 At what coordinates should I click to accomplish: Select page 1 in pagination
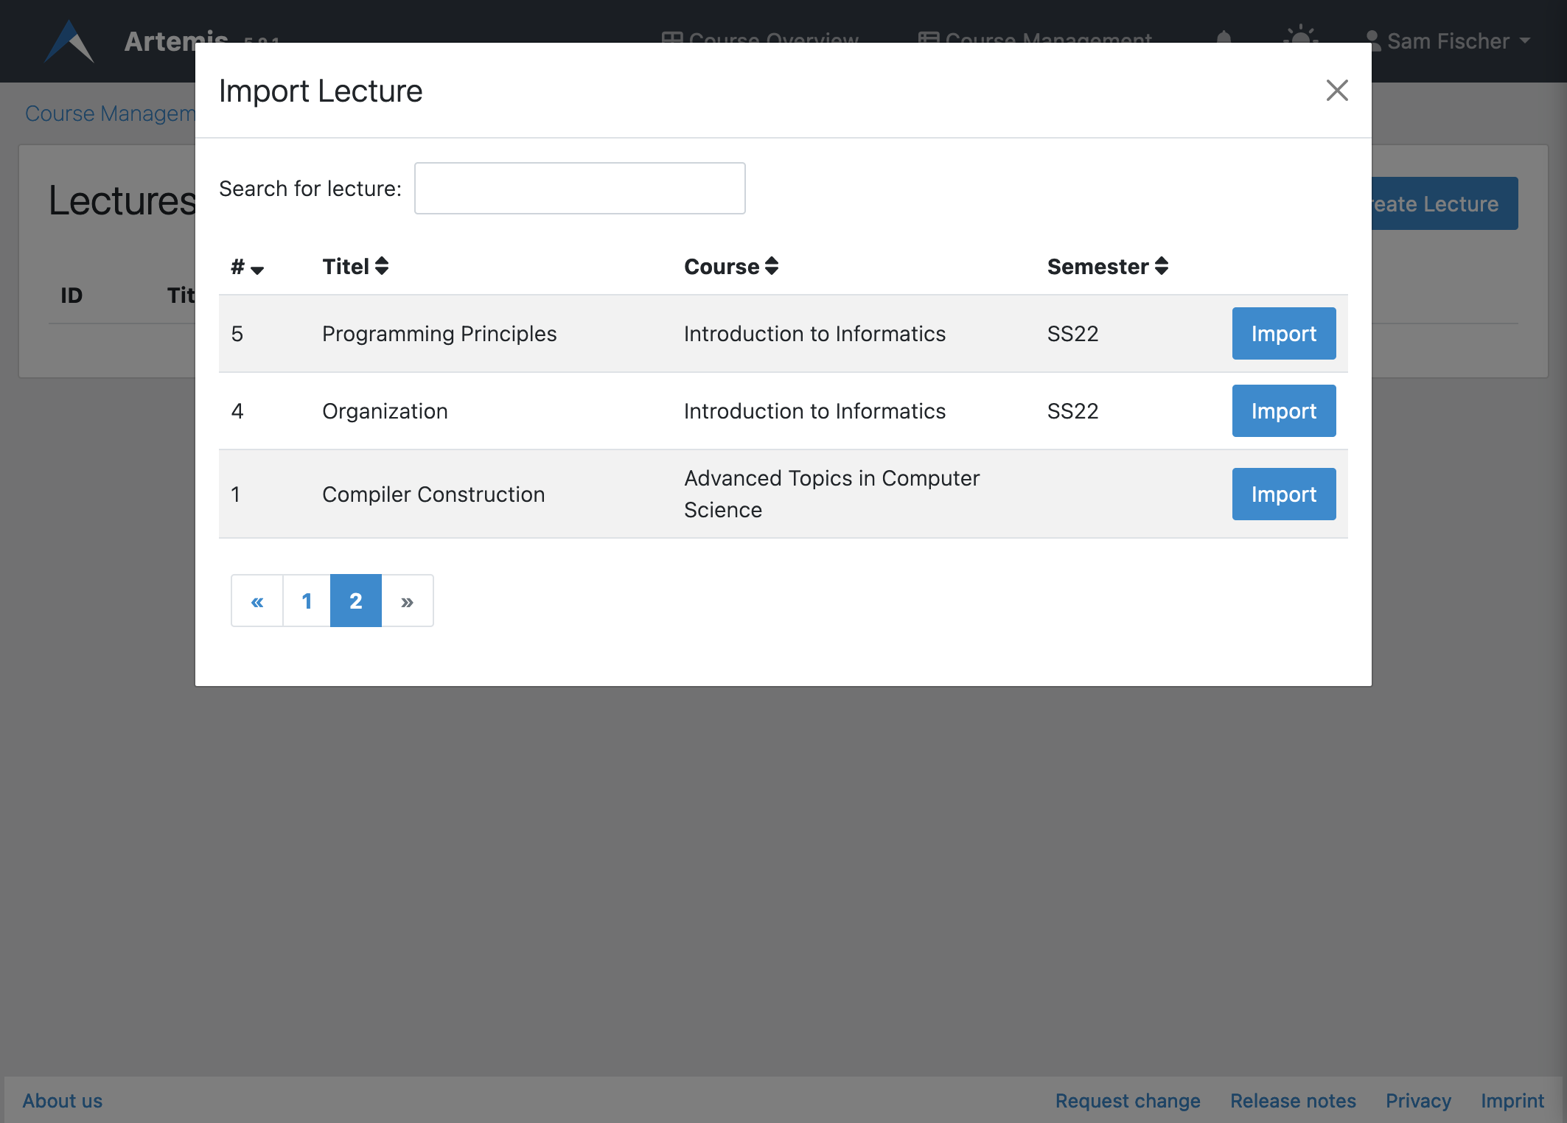click(307, 601)
